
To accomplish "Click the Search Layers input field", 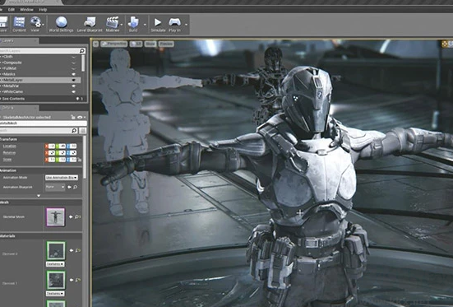I will tap(39, 51).
